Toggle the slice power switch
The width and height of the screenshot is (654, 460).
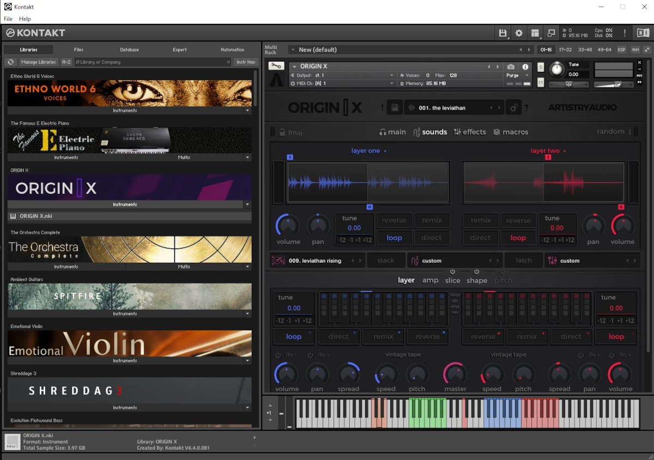coord(452,271)
